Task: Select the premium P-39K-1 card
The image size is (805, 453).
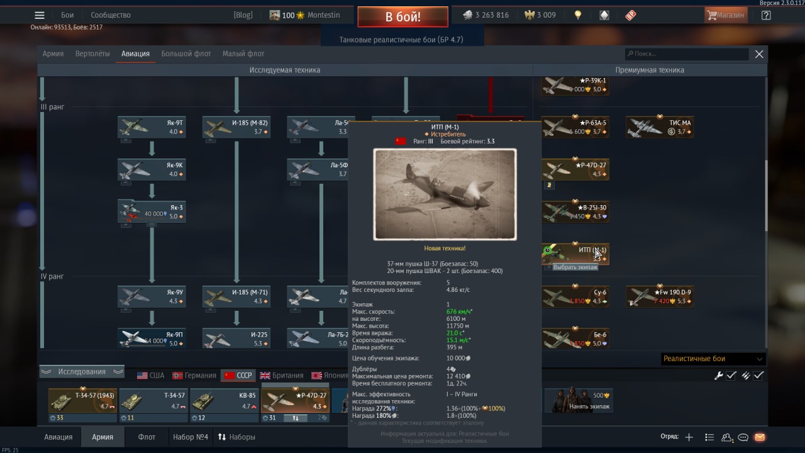Action: click(575, 85)
